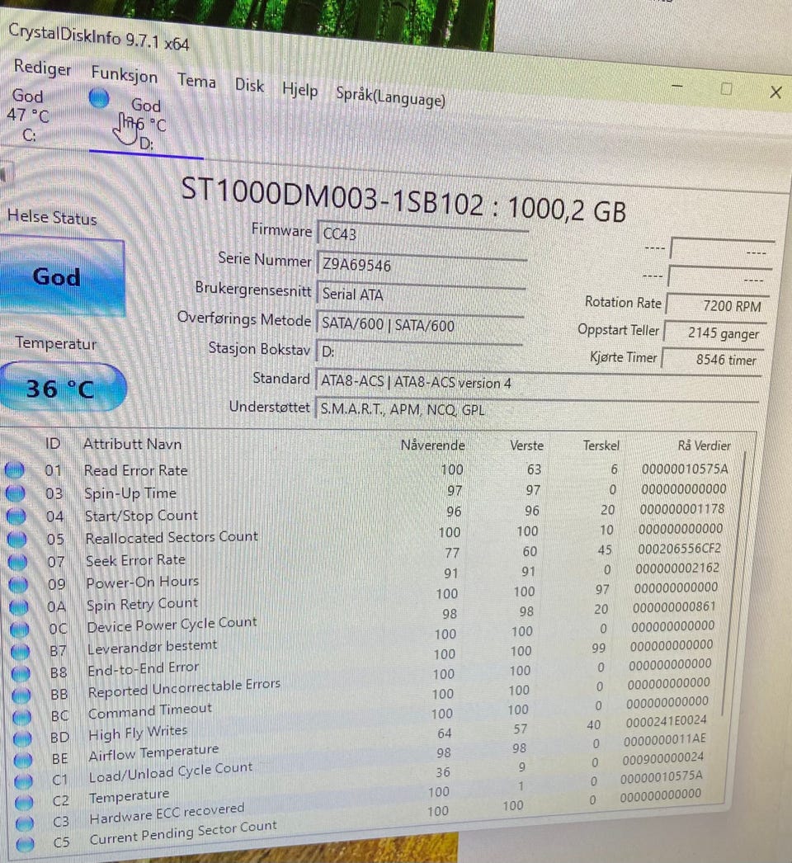Click the Nåverende column header

432,445
